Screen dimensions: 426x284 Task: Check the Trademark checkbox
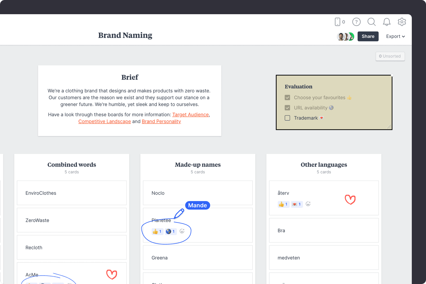pyautogui.click(x=287, y=118)
